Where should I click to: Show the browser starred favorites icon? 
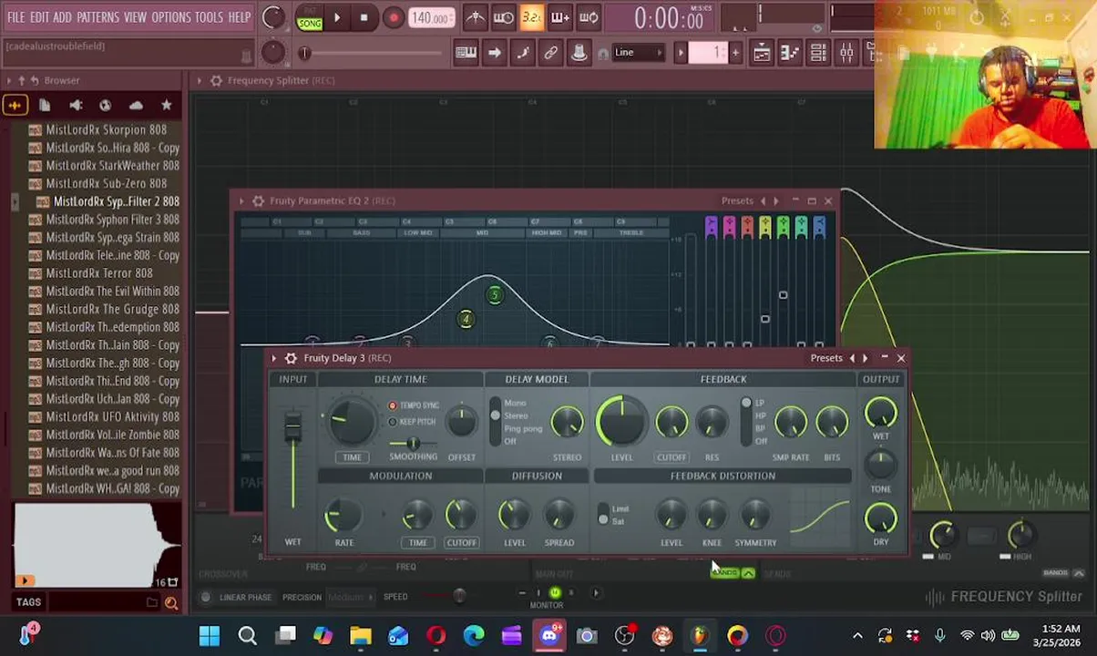point(166,106)
